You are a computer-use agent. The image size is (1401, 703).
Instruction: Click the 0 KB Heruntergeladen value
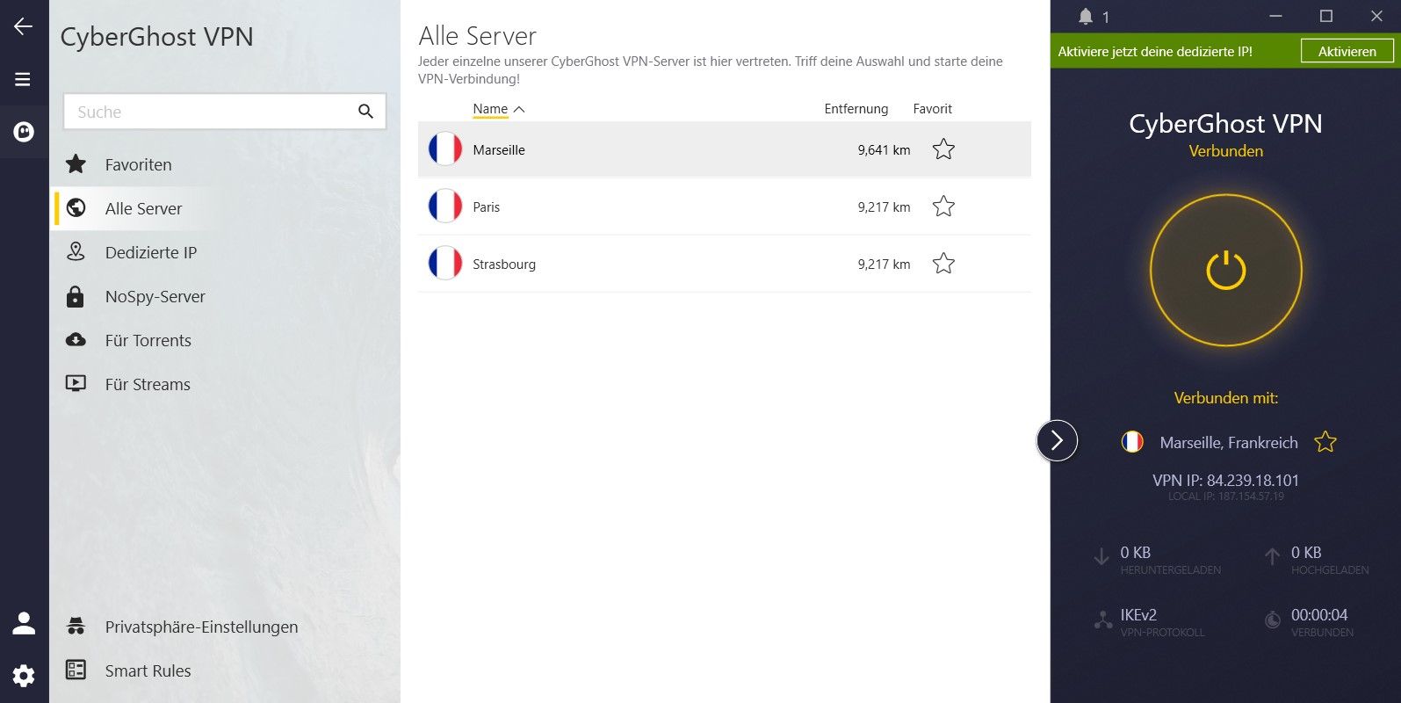coord(1135,552)
